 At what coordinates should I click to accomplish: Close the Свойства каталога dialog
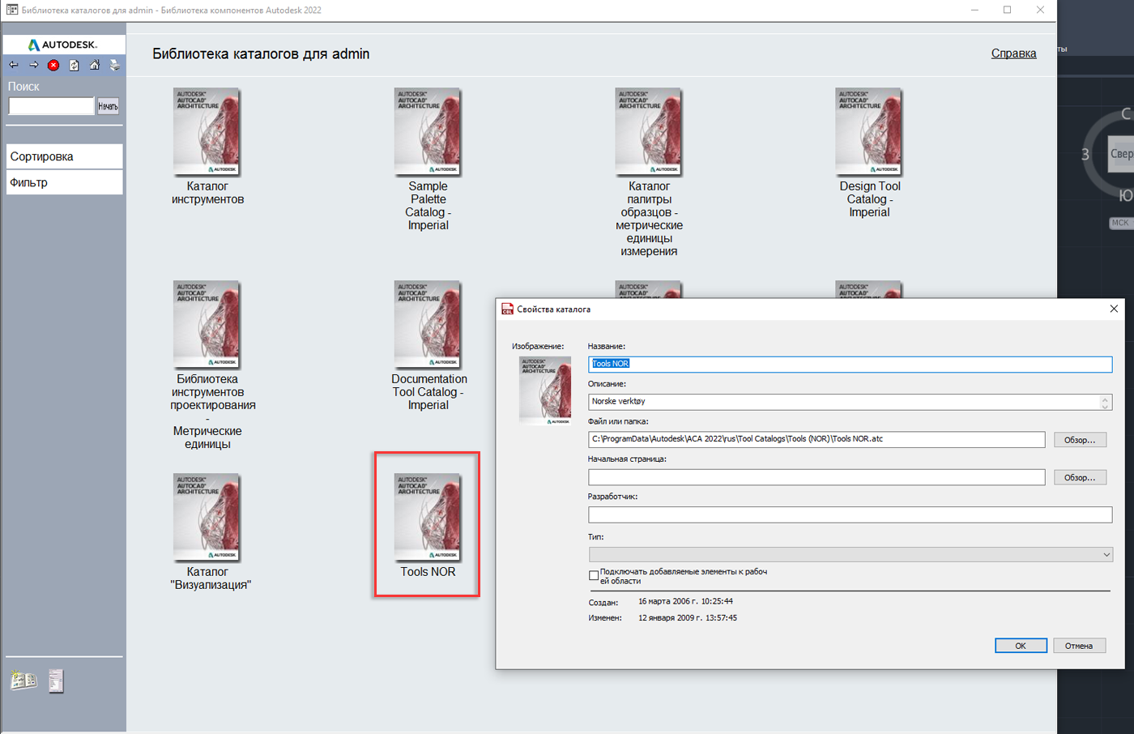1114,309
